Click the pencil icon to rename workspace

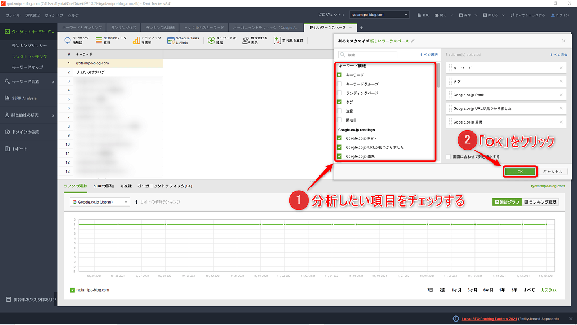[412, 41]
